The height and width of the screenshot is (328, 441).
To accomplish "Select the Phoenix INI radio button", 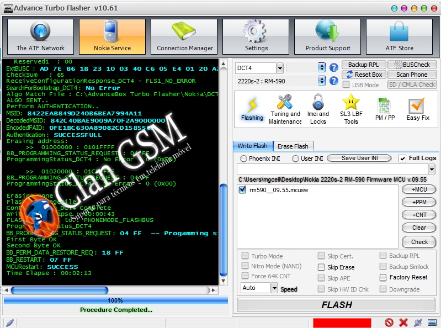I will tap(243, 158).
